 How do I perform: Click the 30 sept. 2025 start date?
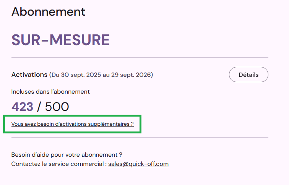click(80, 75)
